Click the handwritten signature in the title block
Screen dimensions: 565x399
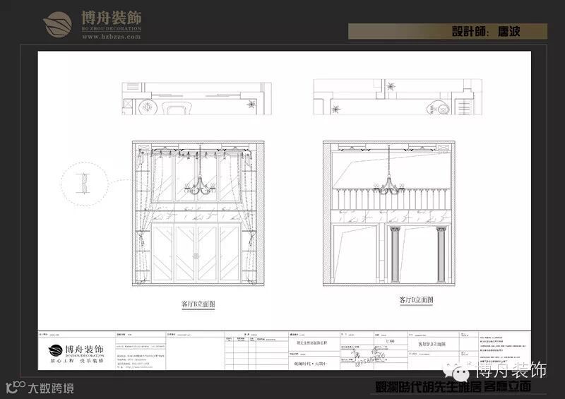coord(369,357)
